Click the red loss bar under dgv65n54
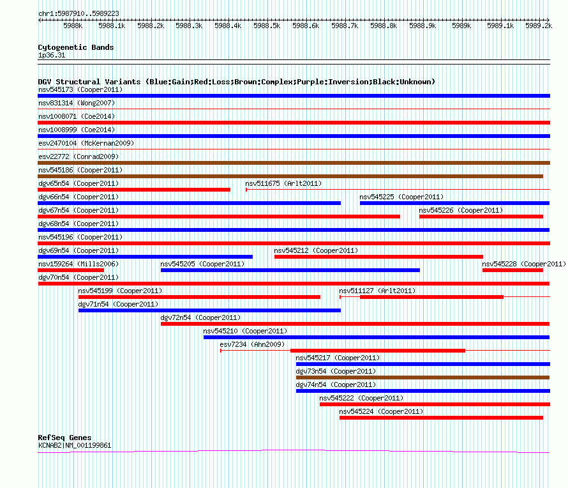Screen dimensions: 568x488 pos(134,190)
